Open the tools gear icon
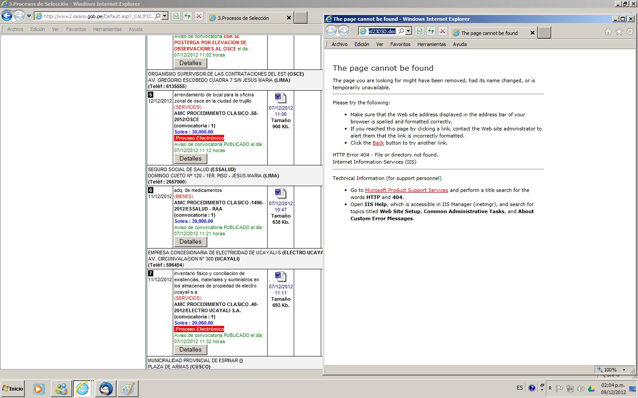The width and height of the screenshot is (638, 398). click(x=630, y=32)
